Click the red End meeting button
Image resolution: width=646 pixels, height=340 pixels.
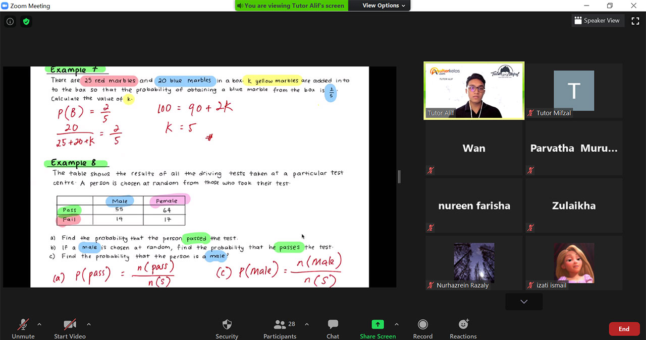[624, 329]
